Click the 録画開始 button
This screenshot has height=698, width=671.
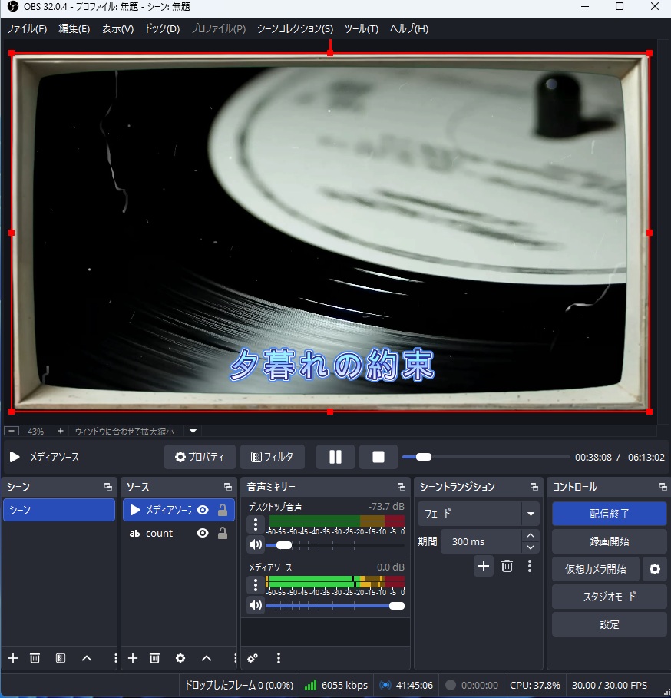[x=609, y=541]
